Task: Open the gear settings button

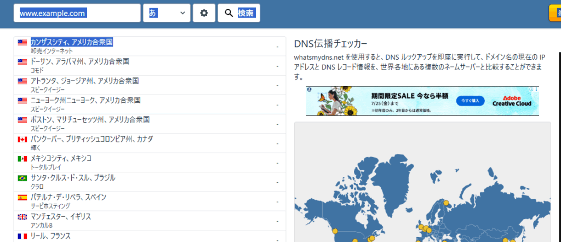Action: pos(204,13)
